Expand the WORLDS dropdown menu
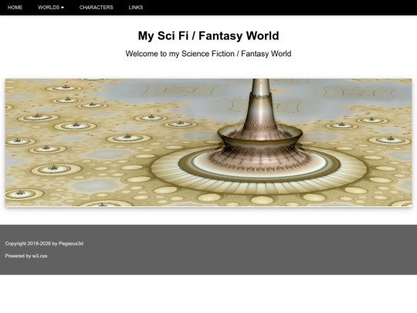Viewport: 417px width, 313px height. (51, 8)
